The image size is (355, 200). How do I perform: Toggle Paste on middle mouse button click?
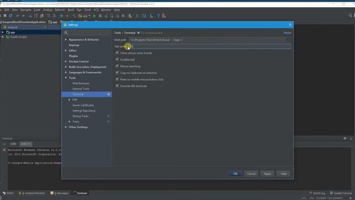click(x=117, y=79)
